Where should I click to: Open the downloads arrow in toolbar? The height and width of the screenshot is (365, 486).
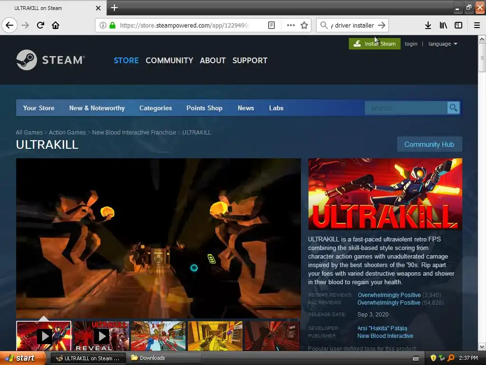tap(428, 25)
